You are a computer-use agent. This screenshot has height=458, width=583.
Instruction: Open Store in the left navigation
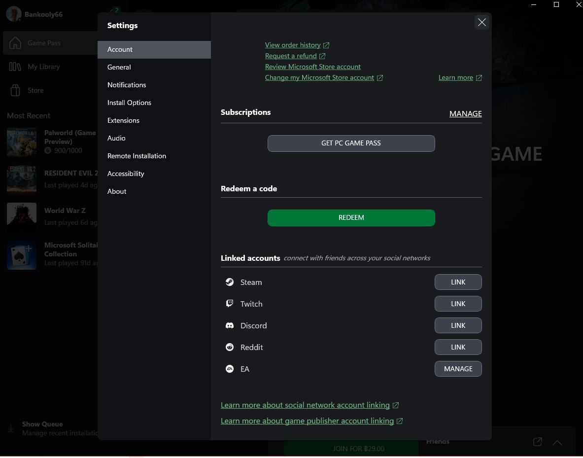pos(35,90)
